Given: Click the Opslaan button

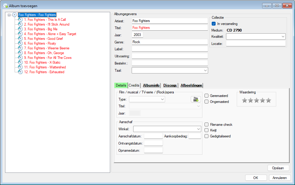Looking at the screenshot, I should [278, 168].
